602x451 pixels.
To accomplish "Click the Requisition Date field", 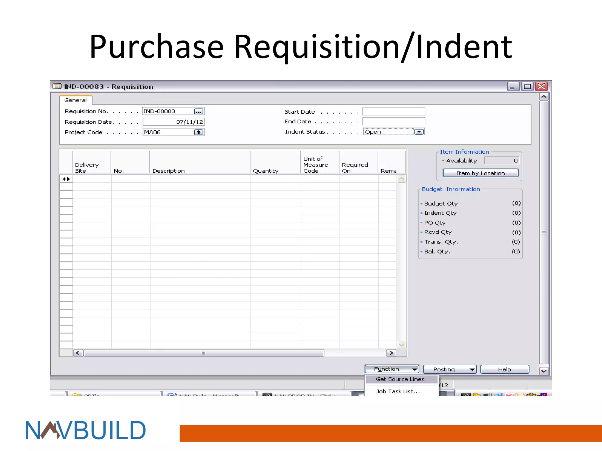I will (x=173, y=122).
